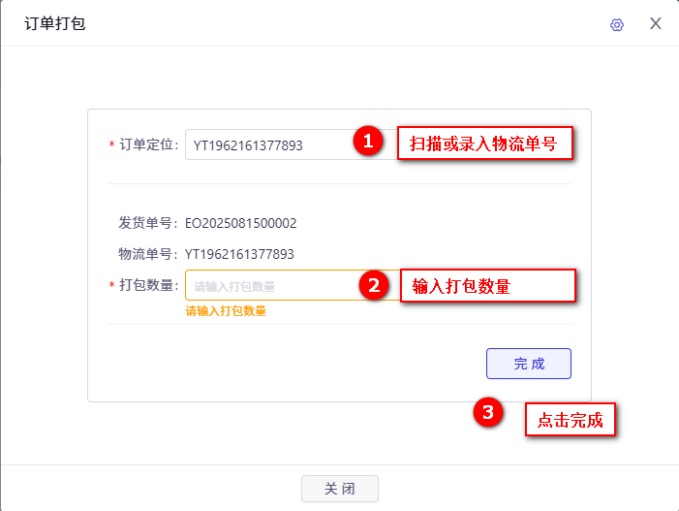This screenshot has width=679, height=511.
Task: Click the orange 请输入打包数量 validation message
Action: 226,310
